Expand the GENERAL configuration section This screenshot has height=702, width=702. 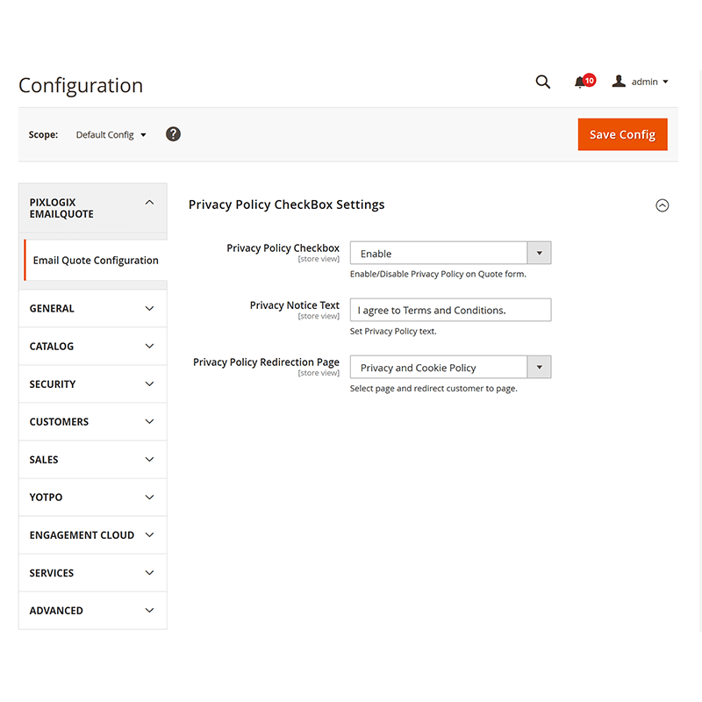tap(92, 308)
